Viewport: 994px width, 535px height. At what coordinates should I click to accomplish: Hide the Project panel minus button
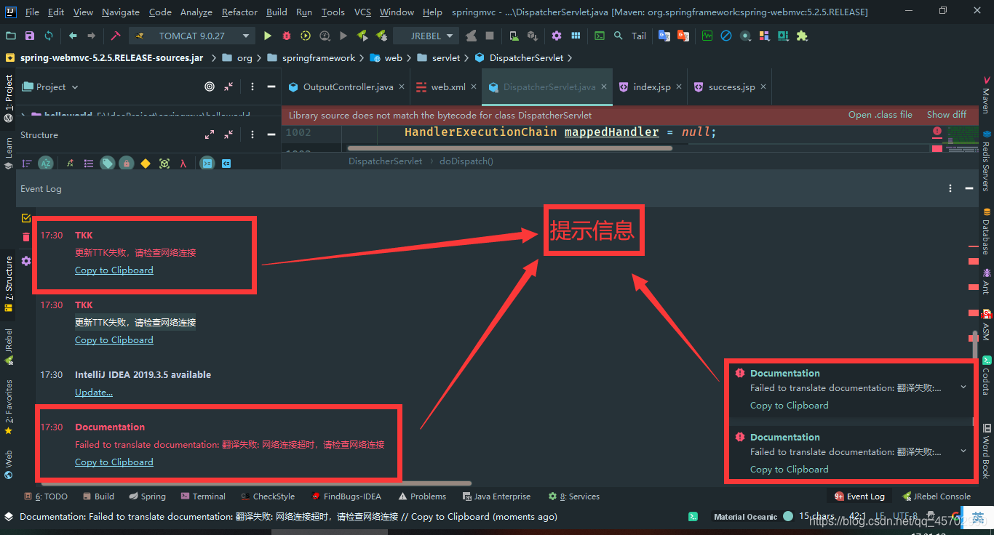271,87
